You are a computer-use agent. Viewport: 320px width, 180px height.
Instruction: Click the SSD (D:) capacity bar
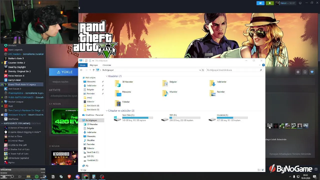pos(185,118)
